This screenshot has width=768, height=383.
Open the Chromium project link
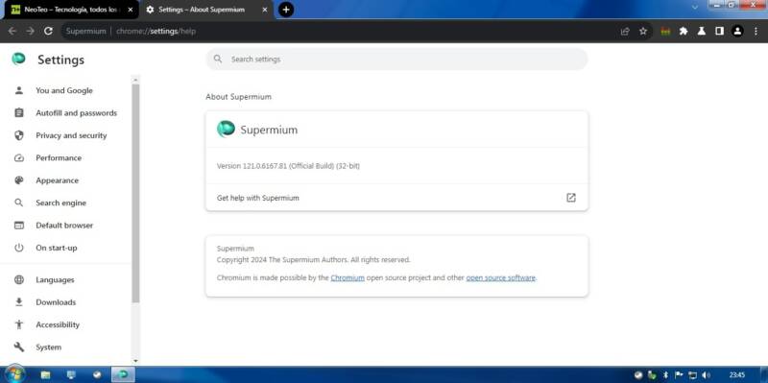348,277
